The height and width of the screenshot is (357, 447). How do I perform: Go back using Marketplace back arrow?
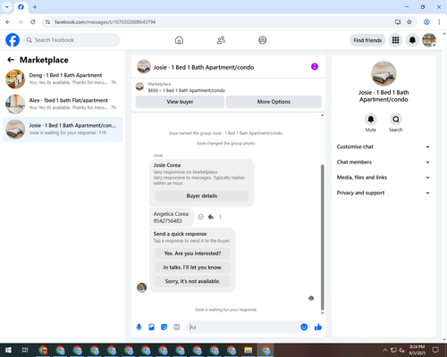[x=11, y=60]
